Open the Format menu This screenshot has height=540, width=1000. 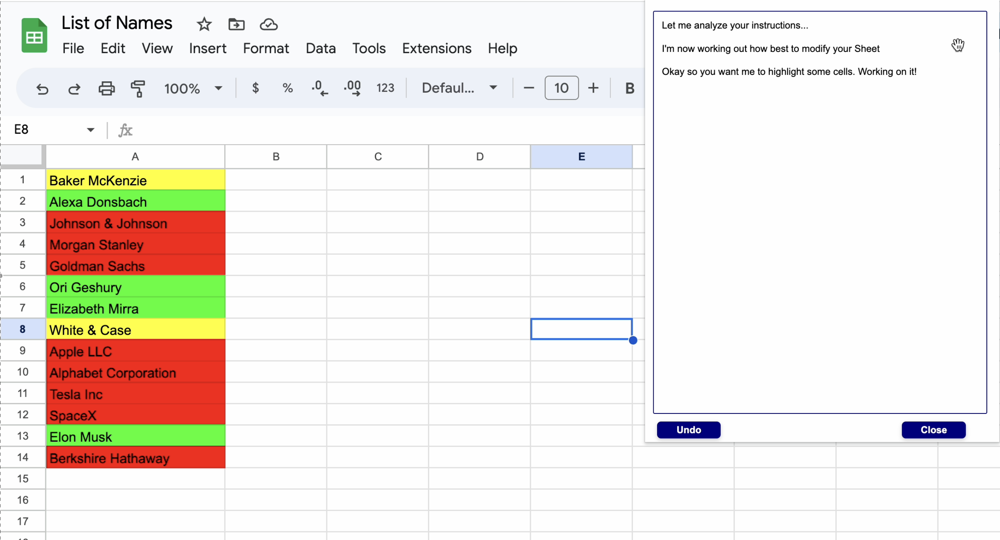[266, 49]
